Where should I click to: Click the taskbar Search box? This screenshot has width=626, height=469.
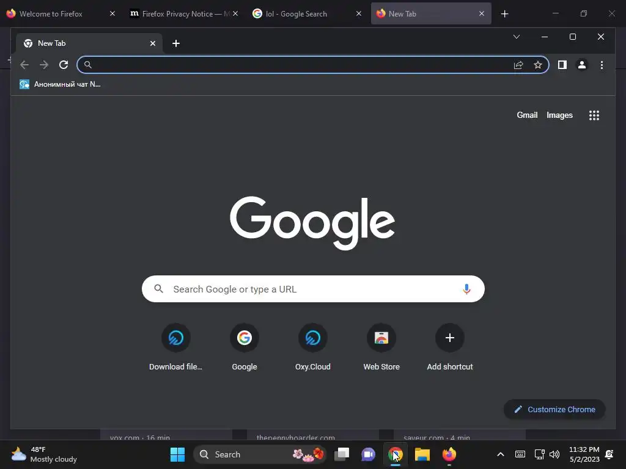(x=259, y=454)
